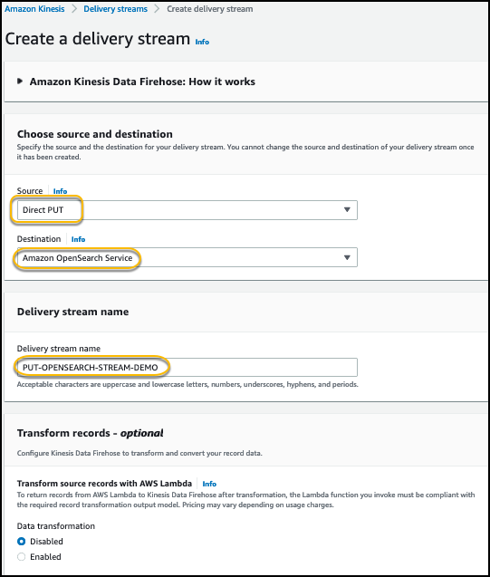Click the Source dropdown arrow icon
This screenshot has height=577, width=490.
pyautogui.click(x=347, y=210)
